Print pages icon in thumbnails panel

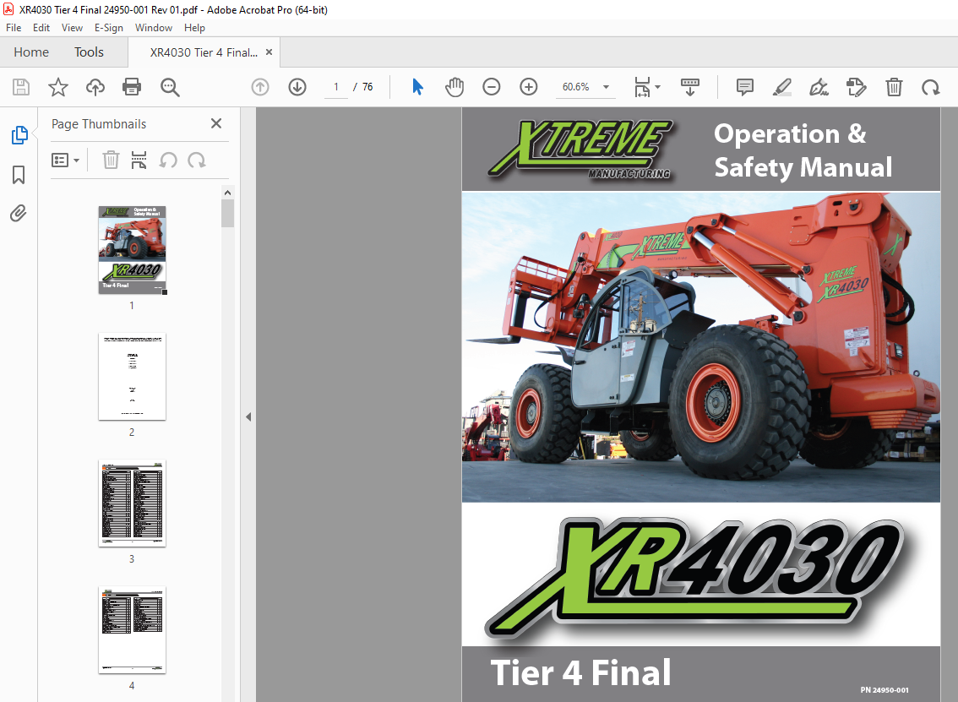click(139, 160)
